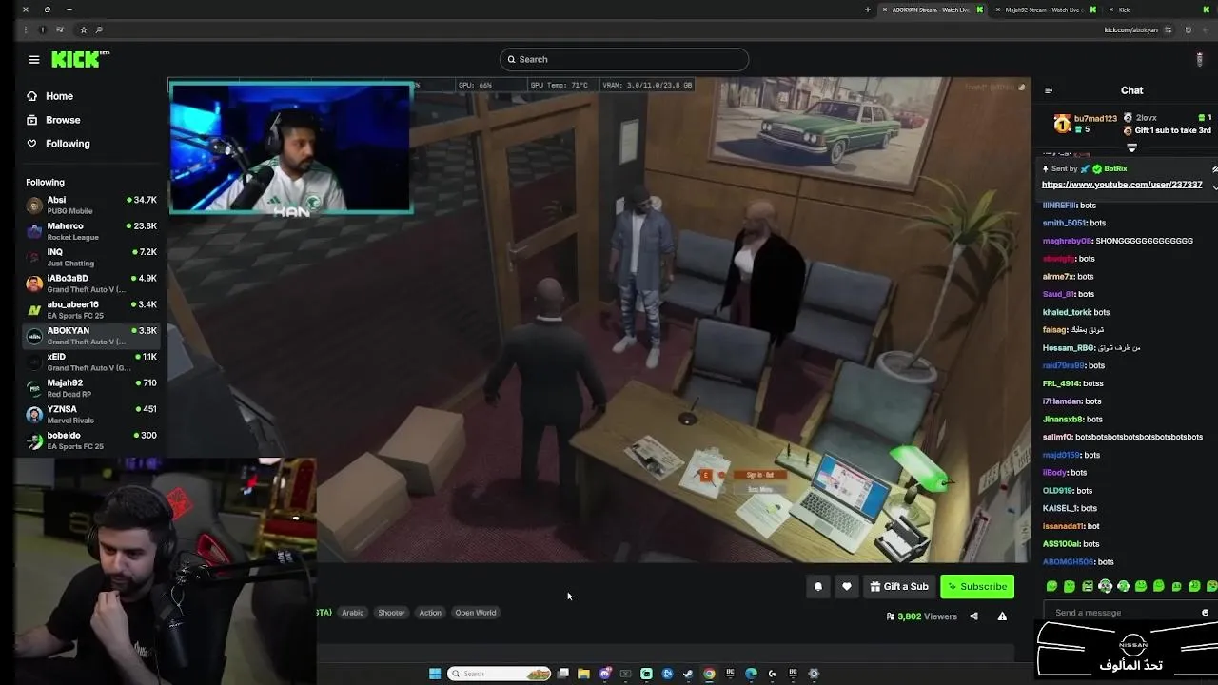Open File Explorer from the taskbar
The width and height of the screenshot is (1218, 685).
pos(583,674)
